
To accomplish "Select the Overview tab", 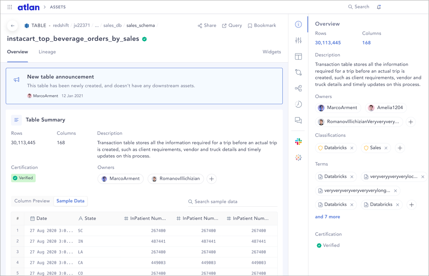I will point(18,52).
